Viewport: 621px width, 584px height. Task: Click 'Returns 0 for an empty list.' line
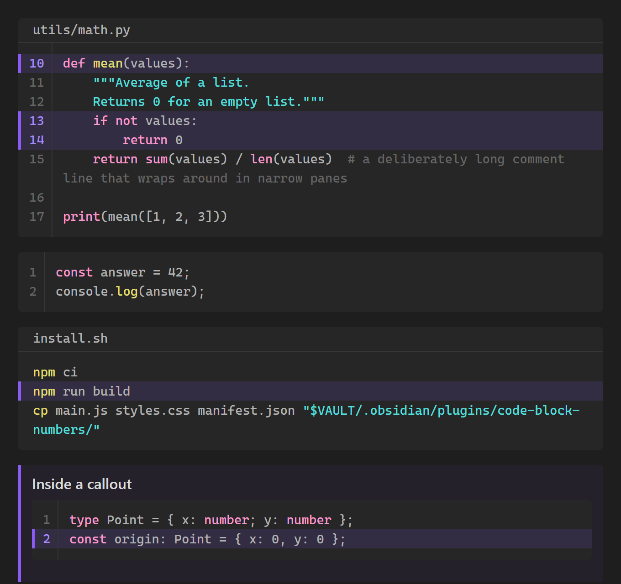pos(209,102)
